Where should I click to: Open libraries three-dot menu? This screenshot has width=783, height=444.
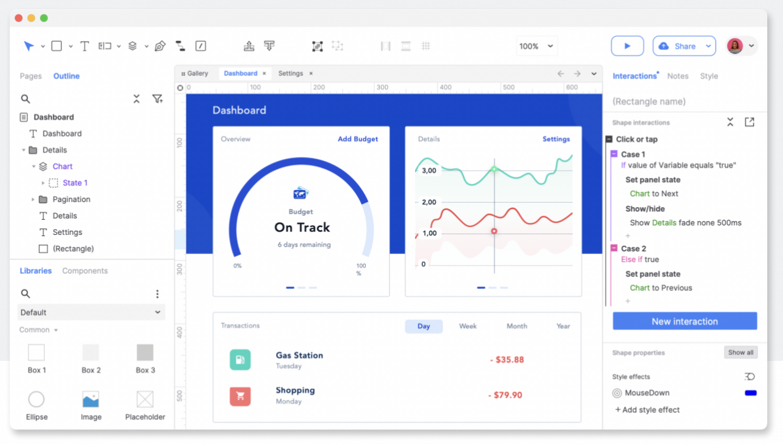(158, 294)
